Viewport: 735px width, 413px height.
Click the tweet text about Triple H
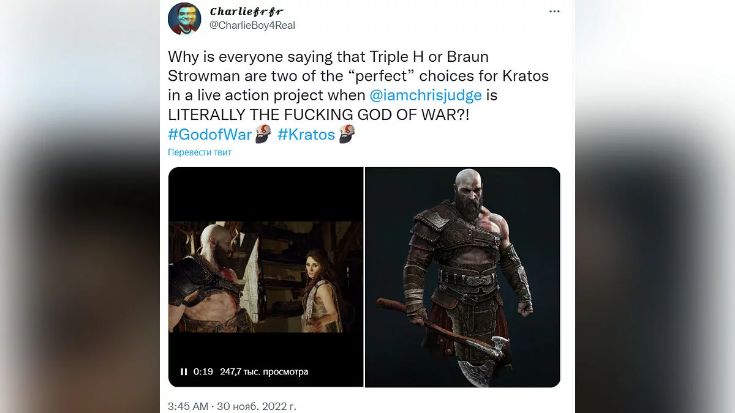358,86
